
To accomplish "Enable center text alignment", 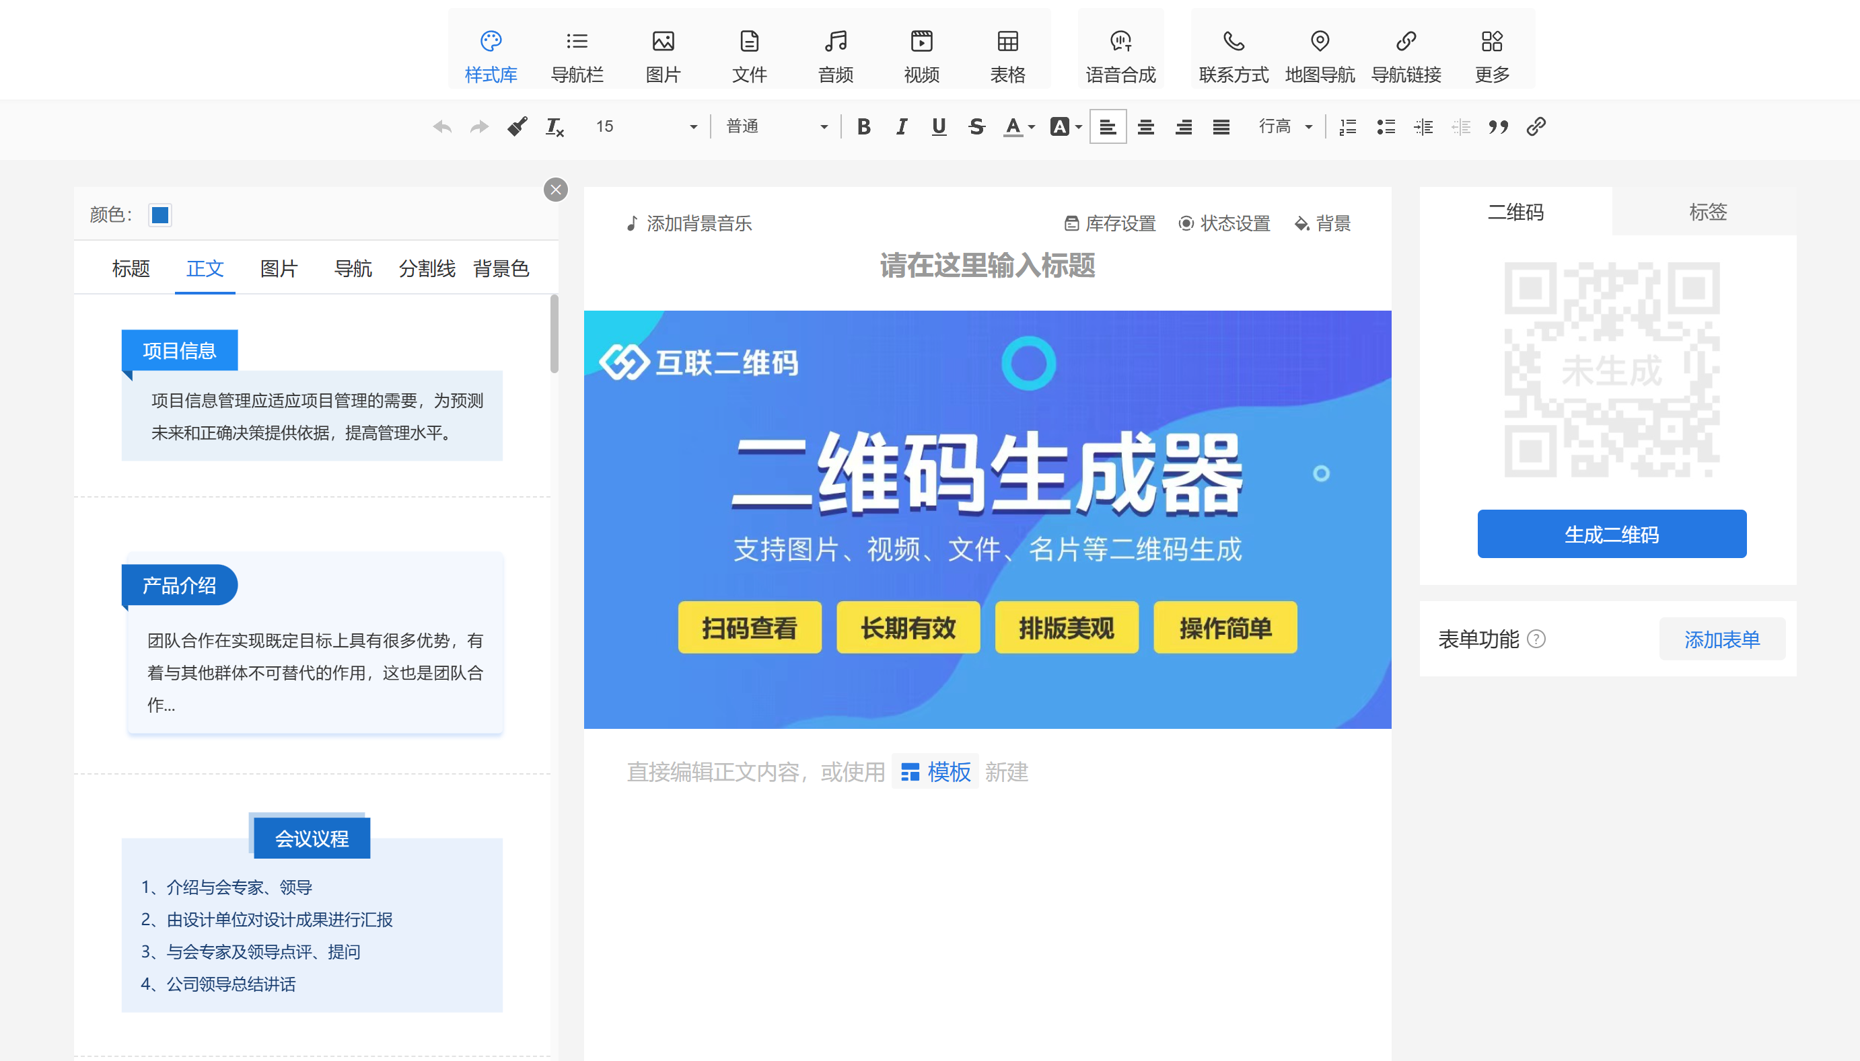I will point(1145,127).
